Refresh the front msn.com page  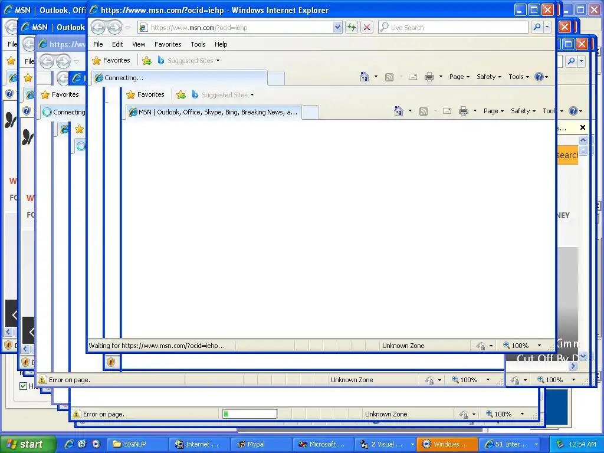click(x=352, y=27)
